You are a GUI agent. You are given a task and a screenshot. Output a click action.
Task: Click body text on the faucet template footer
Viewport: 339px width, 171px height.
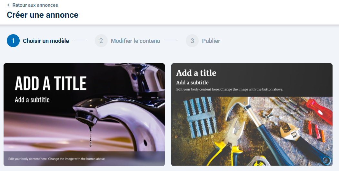click(57, 159)
